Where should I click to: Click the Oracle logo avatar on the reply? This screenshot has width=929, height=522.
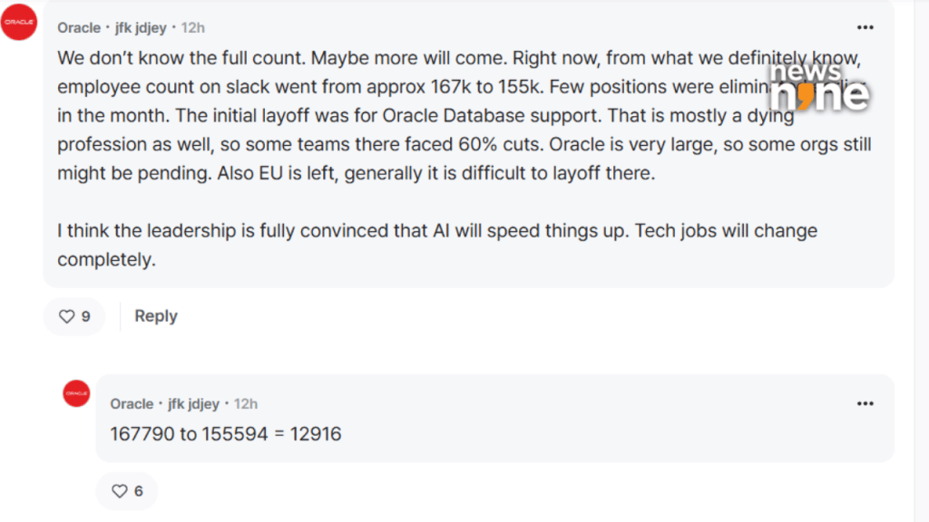click(x=76, y=393)
